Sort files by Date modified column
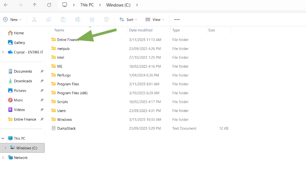The image size is (306, 174). tap(141, 30)
